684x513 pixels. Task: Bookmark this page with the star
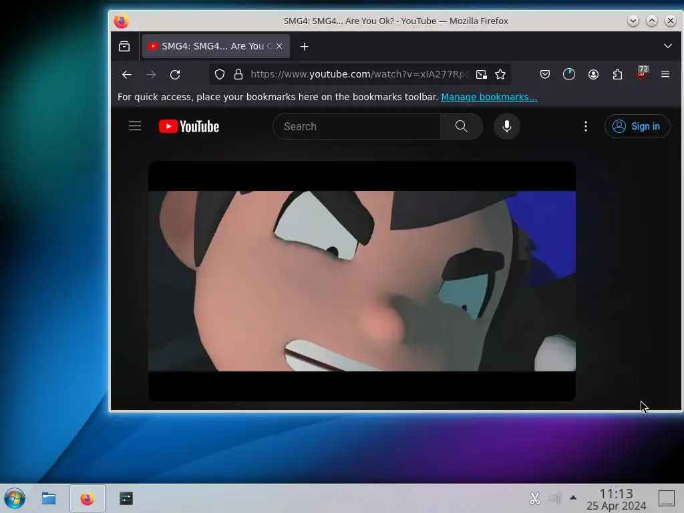coord(500,75)
